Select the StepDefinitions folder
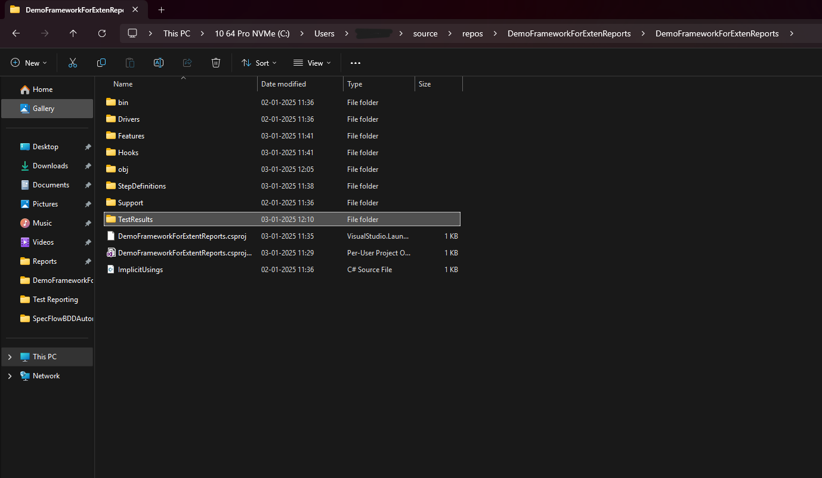Screen dimensions: 822x478 [x=282, y=186]
